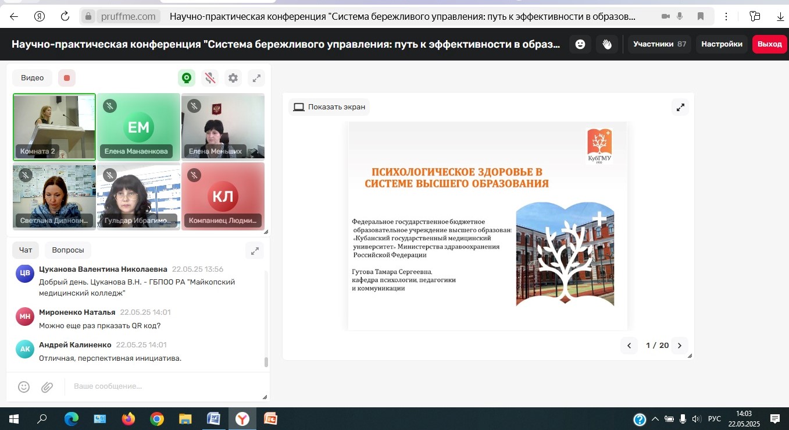
Task: Refresh the page with the reload icon
Action: [65, 16]
